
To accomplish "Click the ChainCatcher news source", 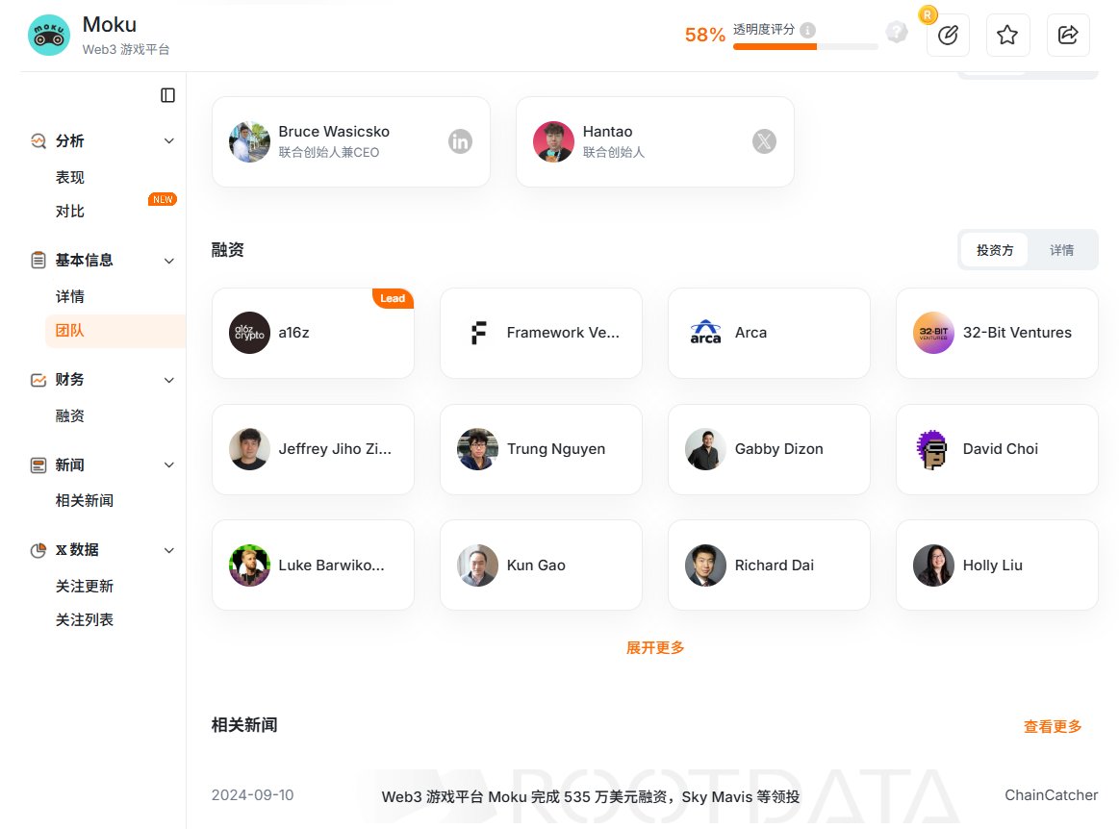I will coord(1052,794).
